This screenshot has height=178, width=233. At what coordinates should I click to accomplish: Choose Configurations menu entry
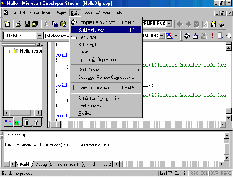pos(106,106)
